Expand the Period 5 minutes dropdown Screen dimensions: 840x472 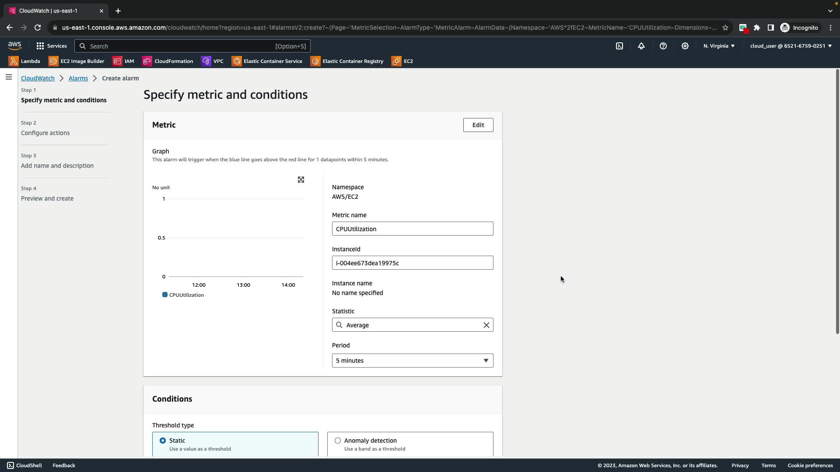[412, 361]
